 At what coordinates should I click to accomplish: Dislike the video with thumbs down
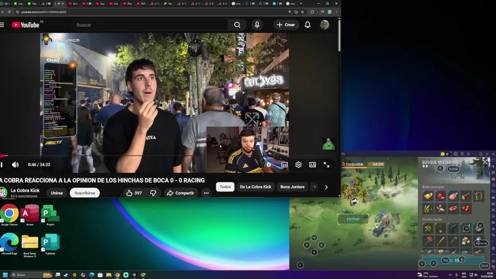[153, 193]
